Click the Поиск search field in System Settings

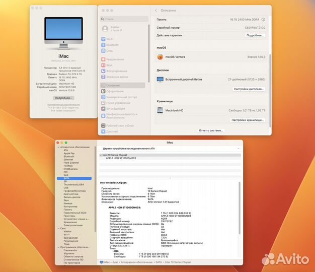click(x=124, y=19)
